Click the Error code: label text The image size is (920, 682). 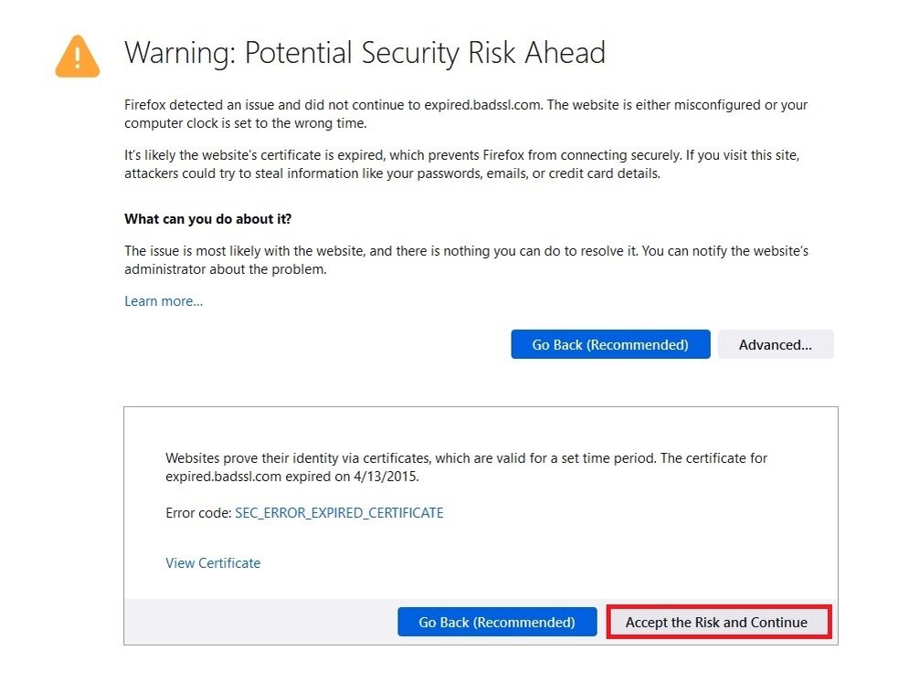[x=198, y=513]
